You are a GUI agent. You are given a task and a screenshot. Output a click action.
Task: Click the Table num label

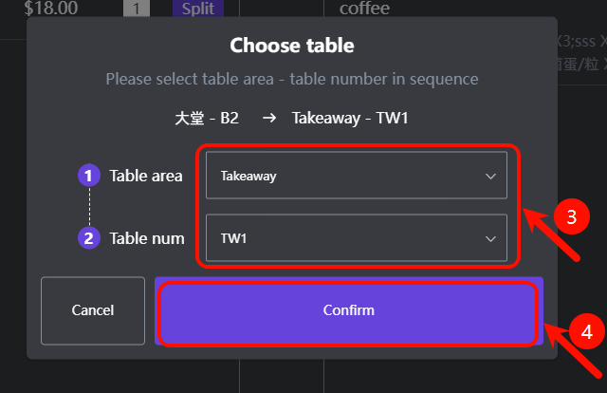point(146,238)
